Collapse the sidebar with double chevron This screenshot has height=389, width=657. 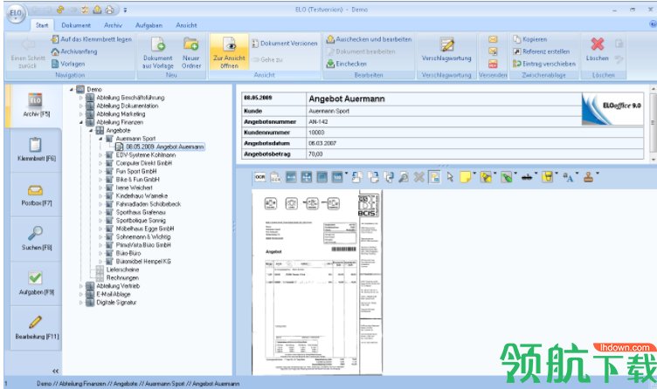[x=55, y=371]
